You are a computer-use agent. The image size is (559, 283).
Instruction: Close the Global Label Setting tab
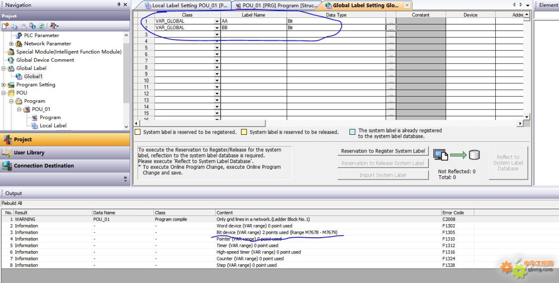(407, 5)
